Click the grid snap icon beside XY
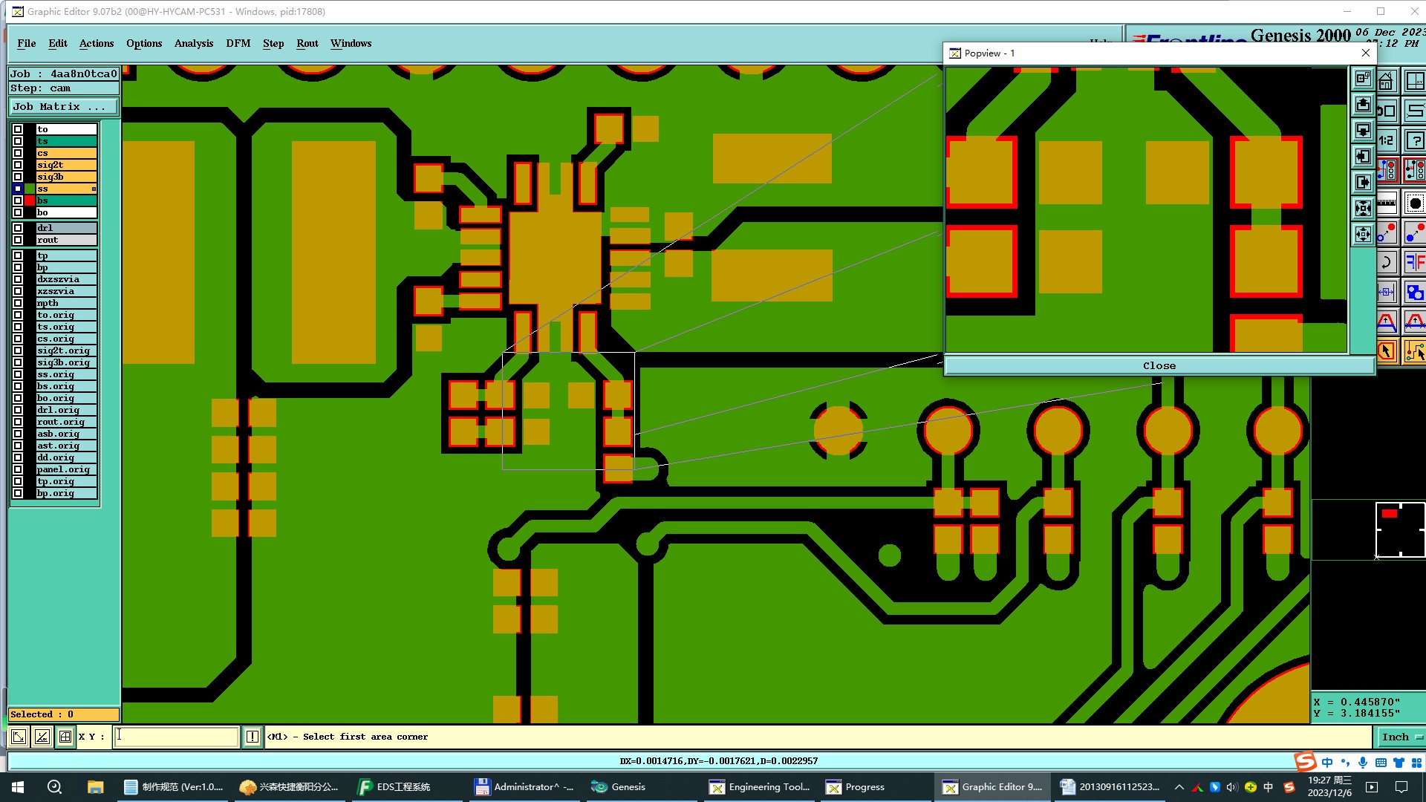 (65, 737)
